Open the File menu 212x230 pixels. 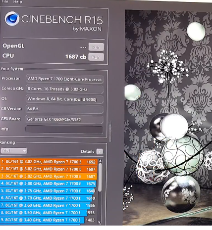click(5, 1)
